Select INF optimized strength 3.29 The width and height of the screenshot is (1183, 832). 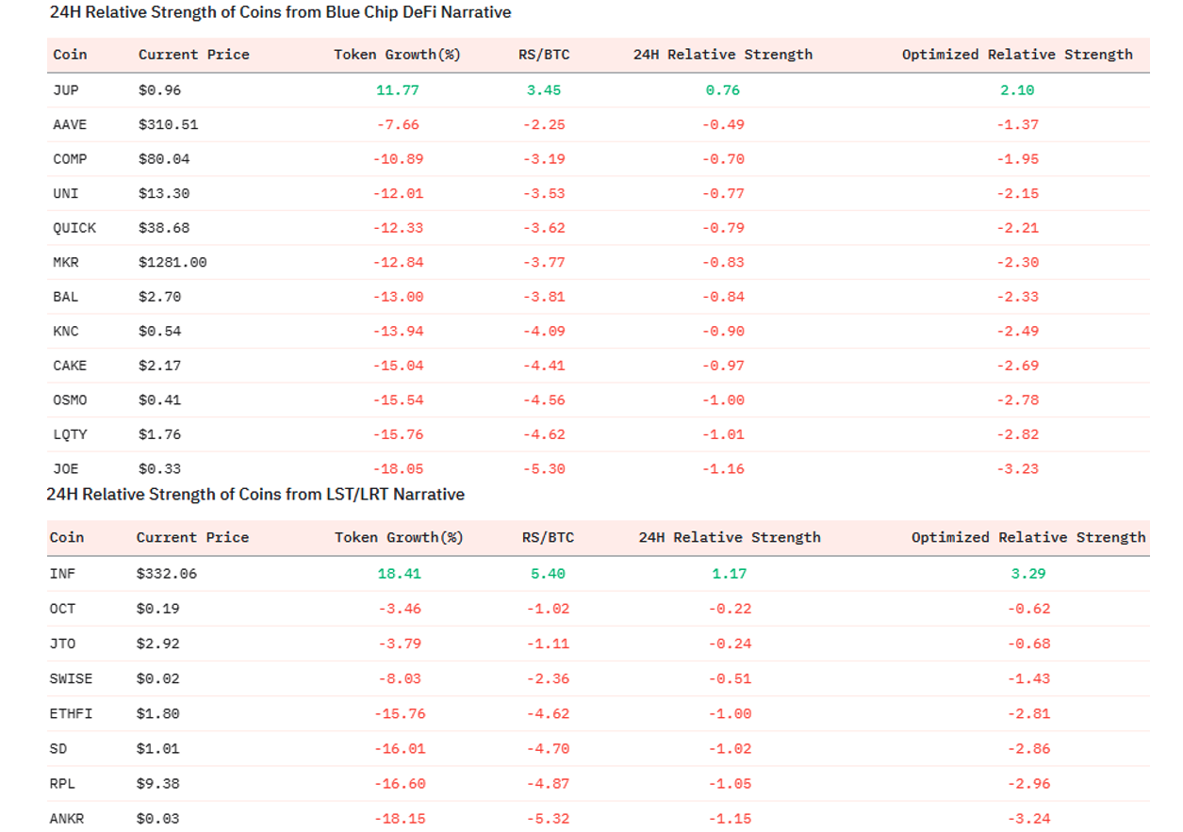click(1028, 573)
